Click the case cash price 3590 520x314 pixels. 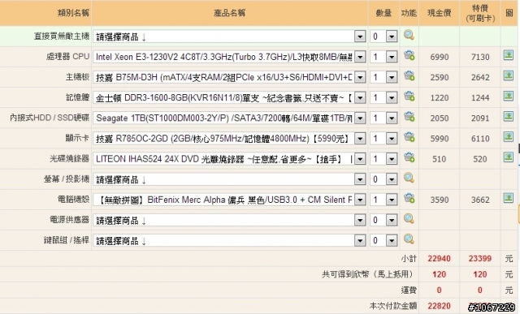coord(440,200)
